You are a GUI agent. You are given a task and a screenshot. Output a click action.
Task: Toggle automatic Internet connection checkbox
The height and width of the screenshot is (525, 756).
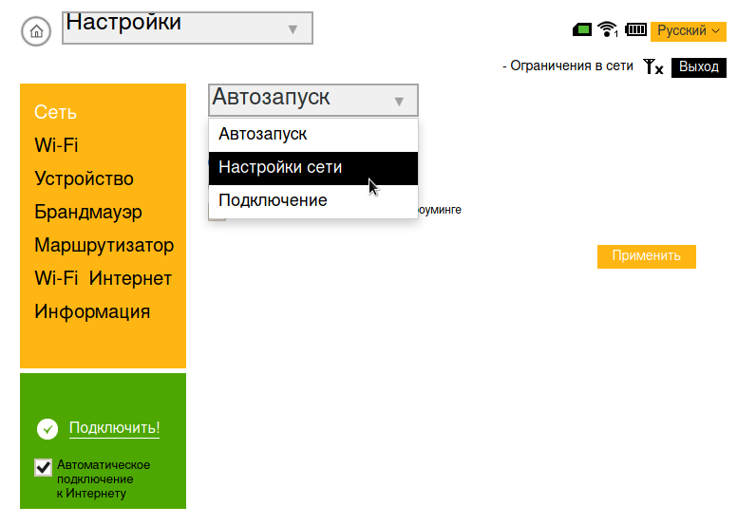tap(43, 467)
